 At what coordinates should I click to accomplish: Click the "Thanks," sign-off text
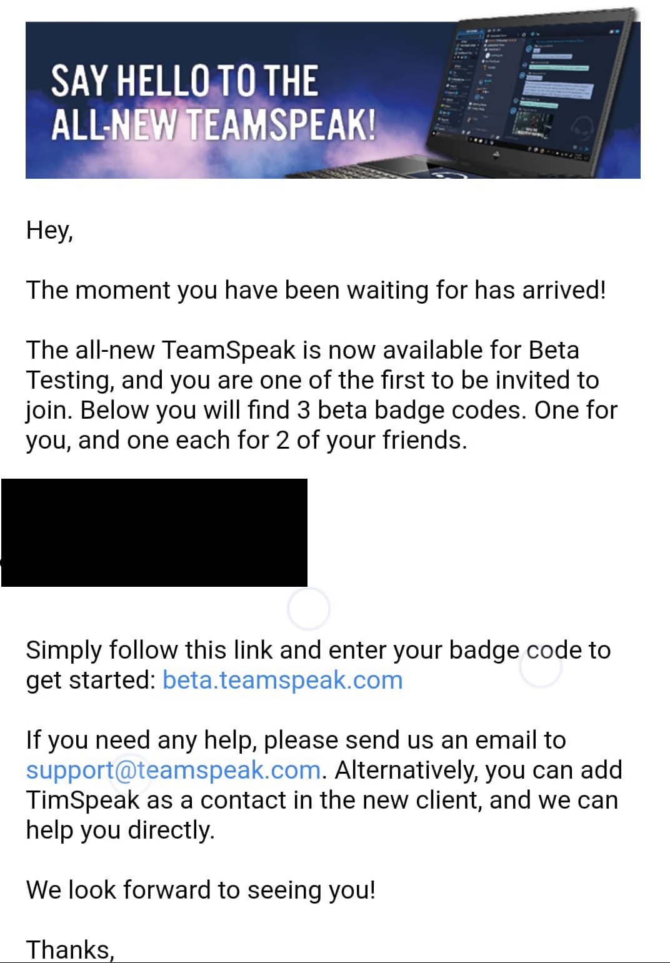click(70, 949)
